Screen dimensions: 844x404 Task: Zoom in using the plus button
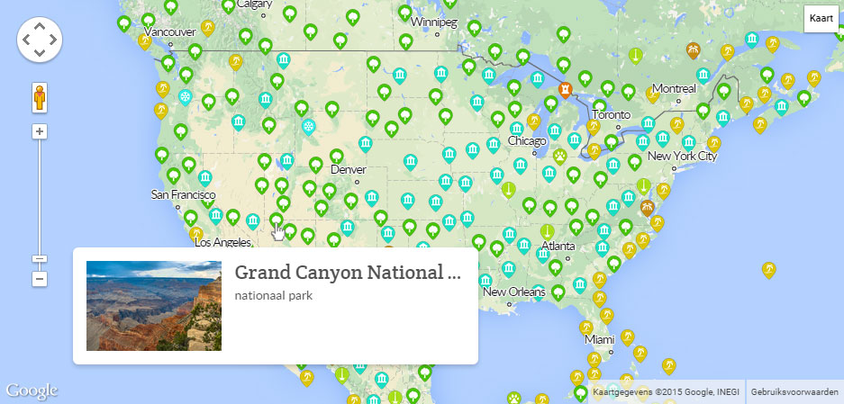pos(40,131)
